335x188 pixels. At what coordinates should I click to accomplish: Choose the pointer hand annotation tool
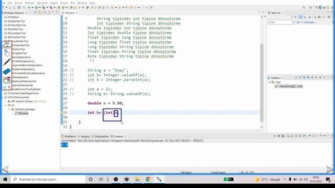[x=7, y=53]
